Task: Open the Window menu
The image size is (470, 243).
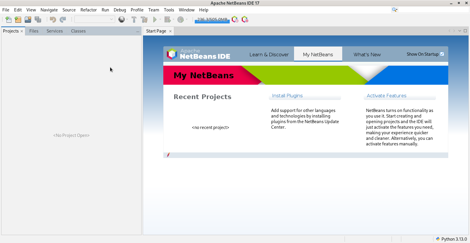Action: [187, 10]
